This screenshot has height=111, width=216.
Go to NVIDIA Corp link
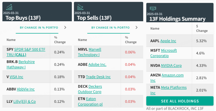tap(171, 66)
